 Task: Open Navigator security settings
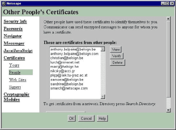[x=13, y=36]
